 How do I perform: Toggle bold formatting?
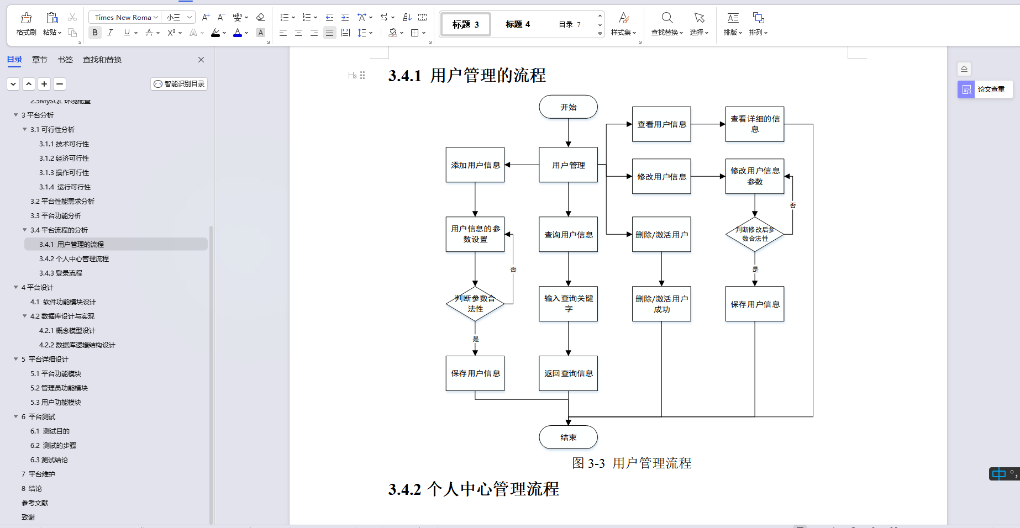94,33
